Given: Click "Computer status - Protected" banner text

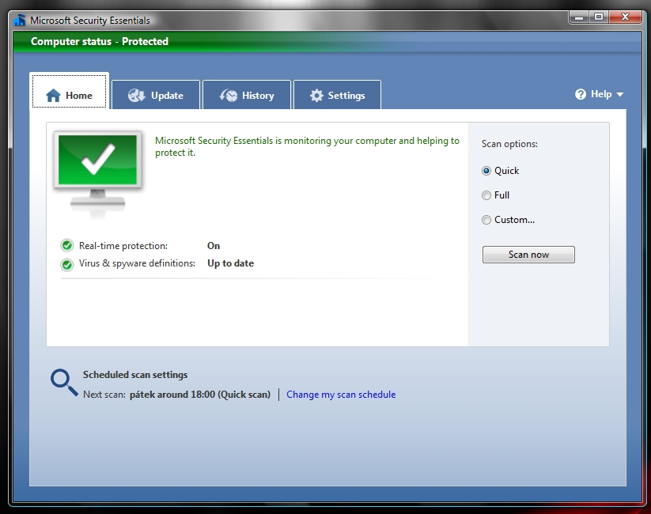Looking at the screenshot, I should (x=100, y=42).
